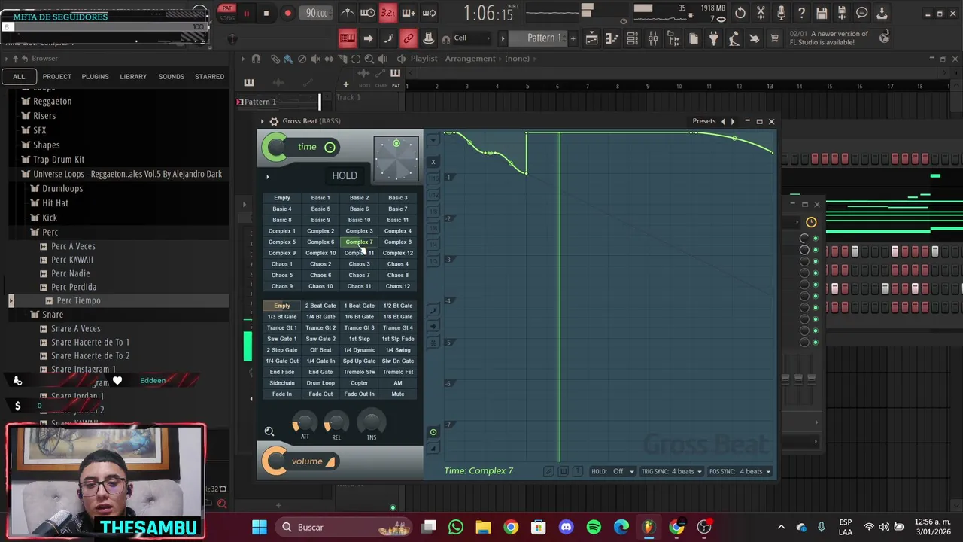Open the TRIG SYNC 4 beats dropdown
963x542 pixels.
pyautogui.click(x=687, y=471)
